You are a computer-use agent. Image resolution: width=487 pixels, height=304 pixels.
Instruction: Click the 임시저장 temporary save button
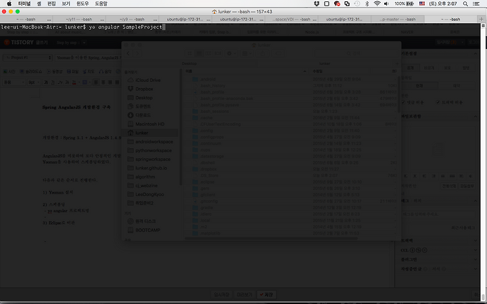pos(221,295)
